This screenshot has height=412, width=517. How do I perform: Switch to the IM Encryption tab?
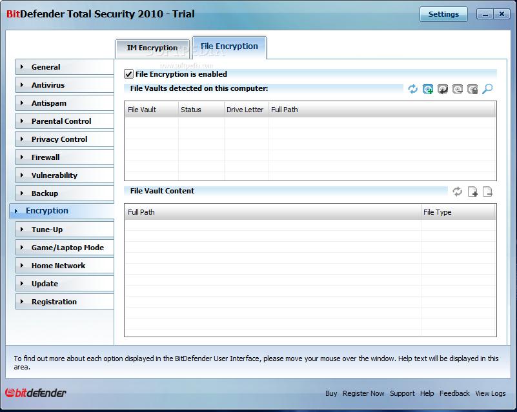point(152,48)
